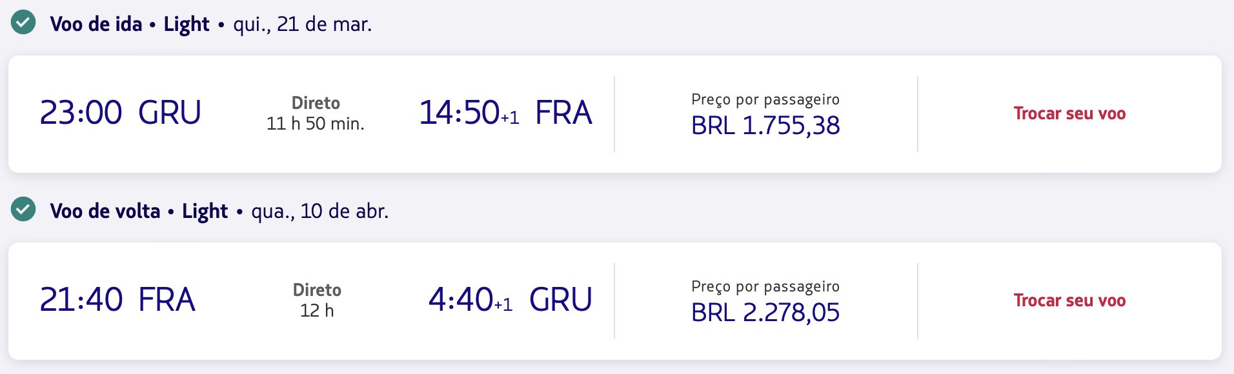Click the BRL 2.278,05 price

pyautogui.click(x=765, y=312)
